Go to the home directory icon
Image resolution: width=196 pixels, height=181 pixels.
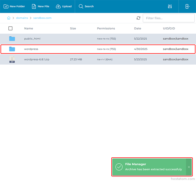9,18
